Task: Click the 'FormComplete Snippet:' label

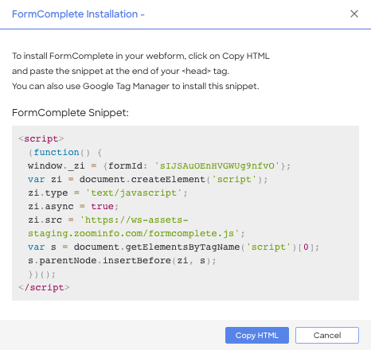Action: [70, 113]
